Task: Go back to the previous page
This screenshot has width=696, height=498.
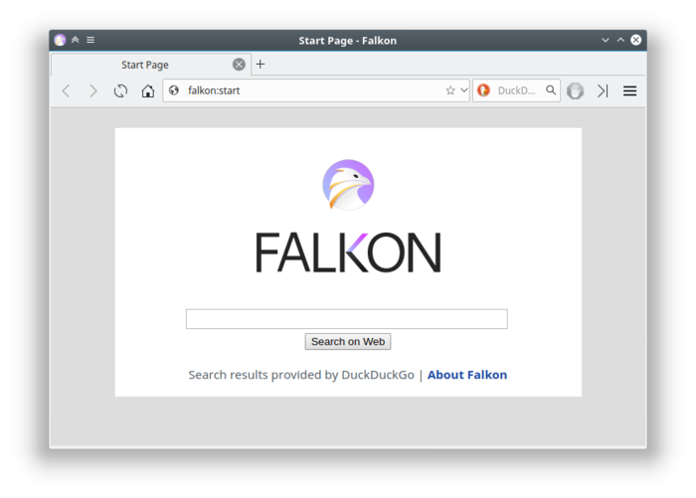Action: coord(67,91)
